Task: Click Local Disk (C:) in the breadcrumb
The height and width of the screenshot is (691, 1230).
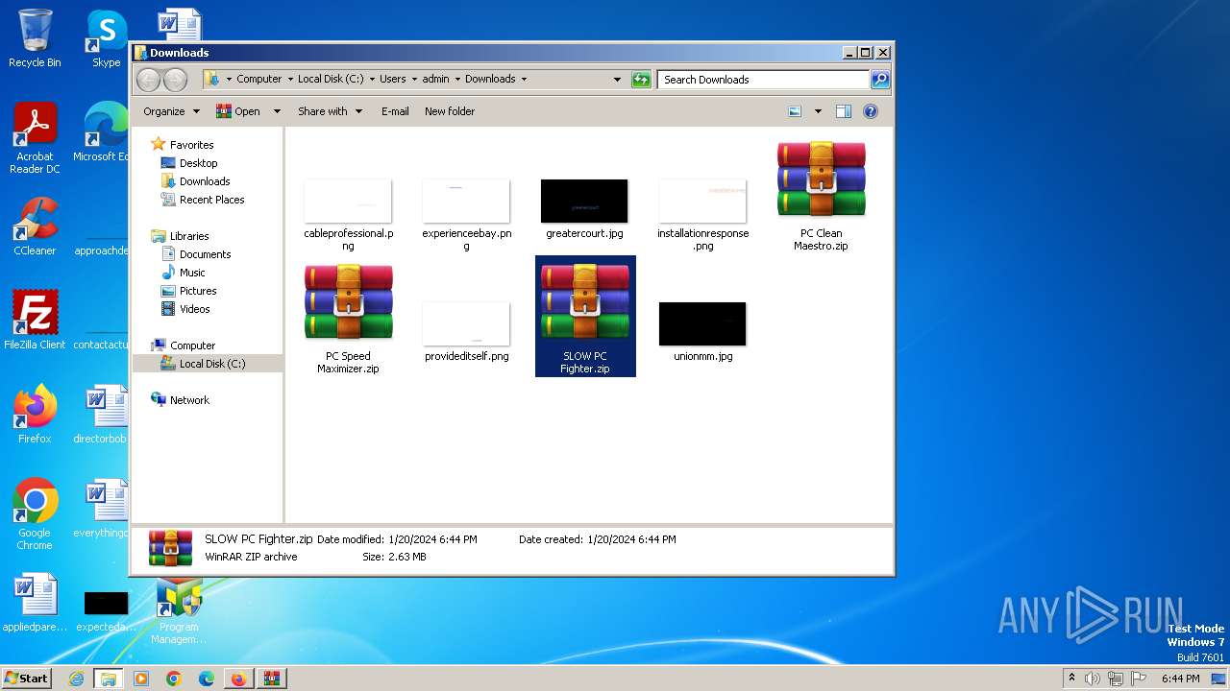Action: point(331,80)
